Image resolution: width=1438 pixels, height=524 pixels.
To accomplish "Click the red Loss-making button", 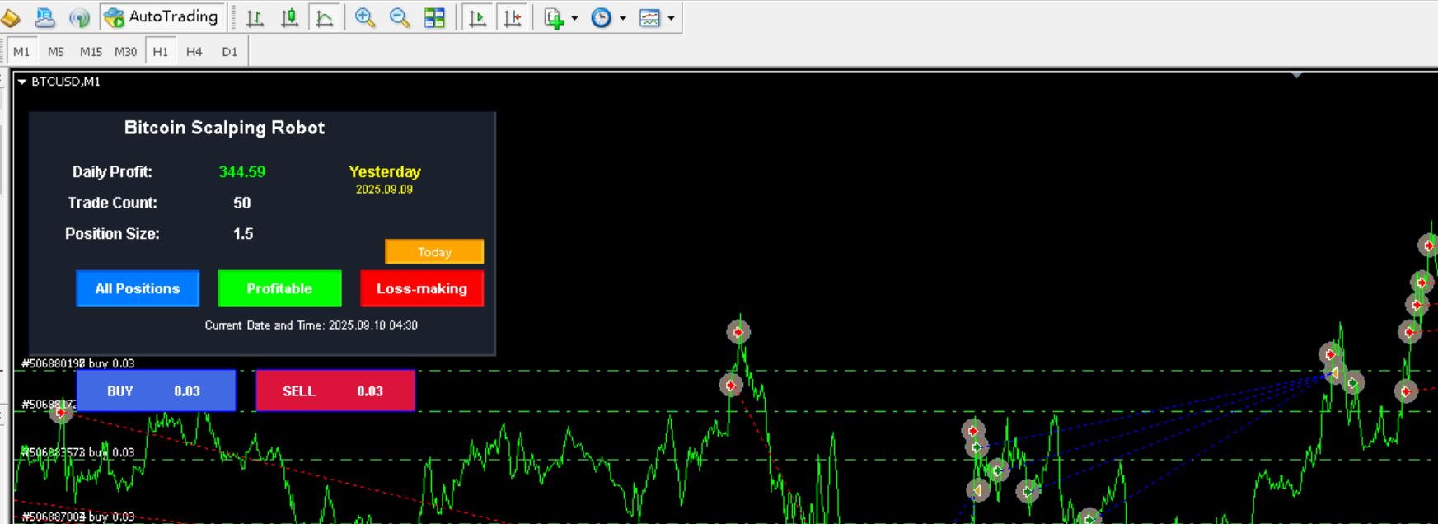I will 422,288.
